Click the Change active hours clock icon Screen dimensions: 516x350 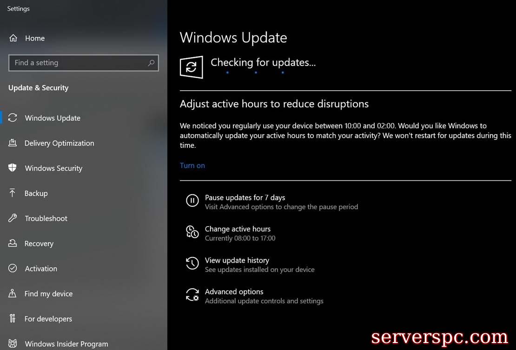192,231
